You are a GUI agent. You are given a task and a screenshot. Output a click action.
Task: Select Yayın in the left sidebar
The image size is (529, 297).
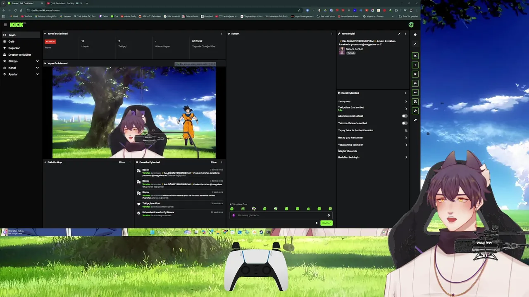point(21,35)
